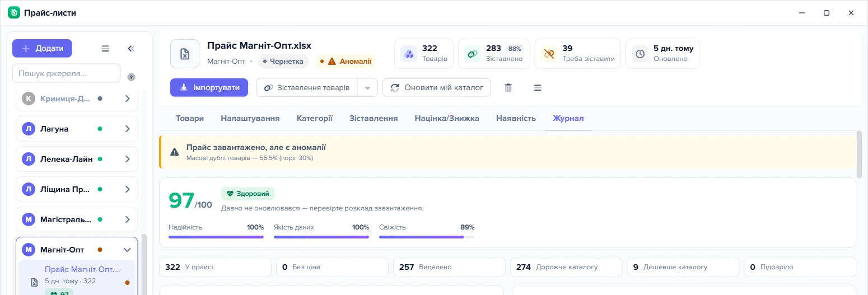Select the Ліщина Пр... avatar icon

coord(29,189)
